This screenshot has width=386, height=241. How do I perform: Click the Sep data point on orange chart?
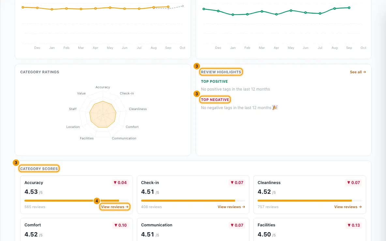tap(168, 7)
